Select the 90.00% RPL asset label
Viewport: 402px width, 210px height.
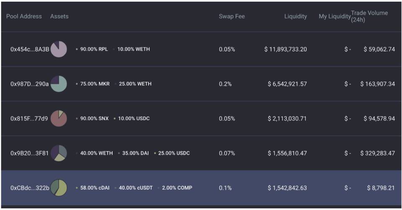(94, 49)
